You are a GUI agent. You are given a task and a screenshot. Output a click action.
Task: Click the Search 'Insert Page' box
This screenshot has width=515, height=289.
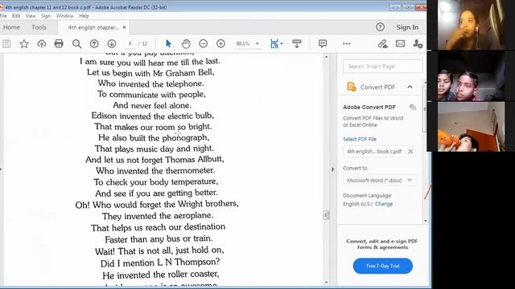383,67
